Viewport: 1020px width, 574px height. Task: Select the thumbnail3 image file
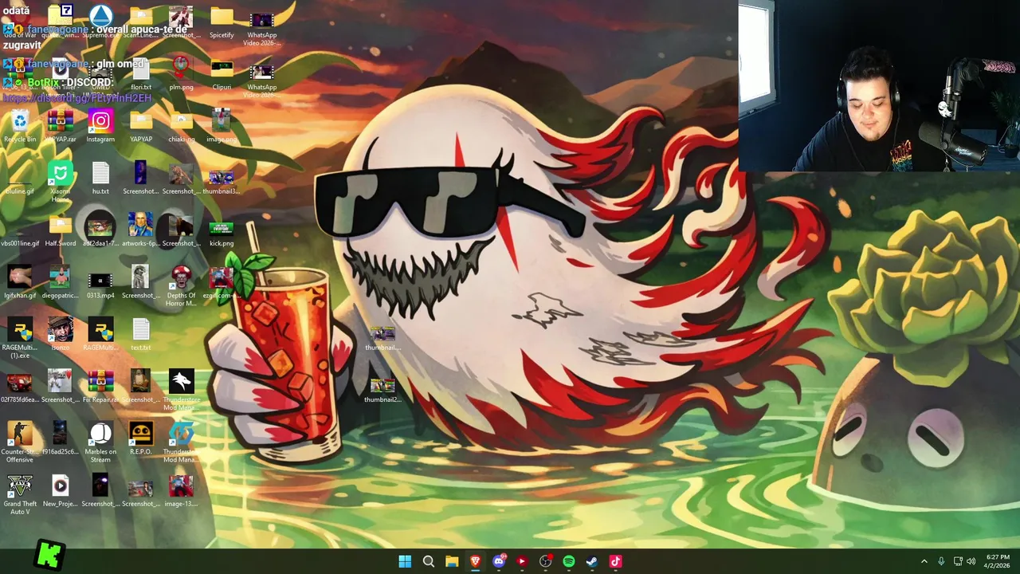pyautogui.click(x=222, y=181)
